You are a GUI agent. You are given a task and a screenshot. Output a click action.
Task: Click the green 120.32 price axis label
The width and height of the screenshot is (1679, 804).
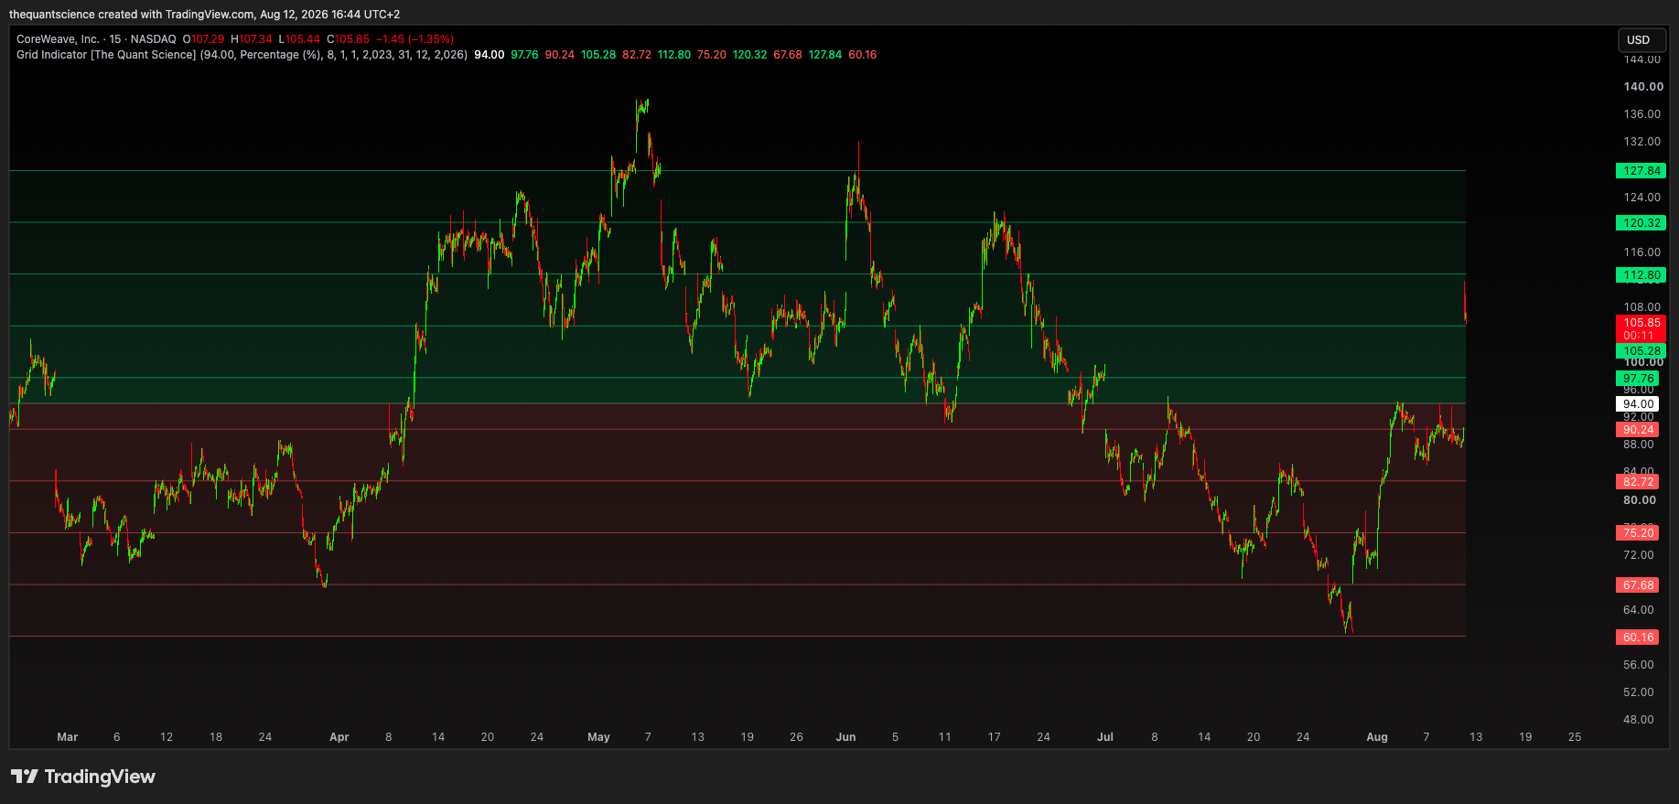coord(1641,223)
